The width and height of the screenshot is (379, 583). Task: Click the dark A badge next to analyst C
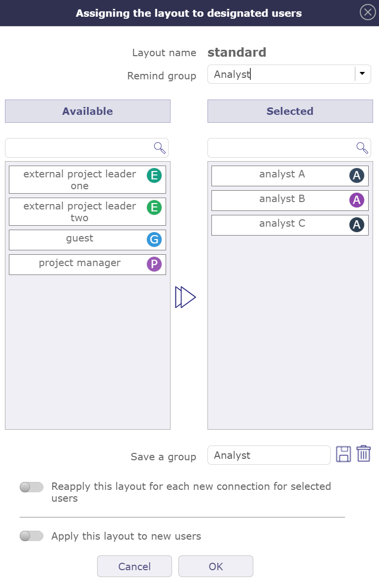[356, 225]
